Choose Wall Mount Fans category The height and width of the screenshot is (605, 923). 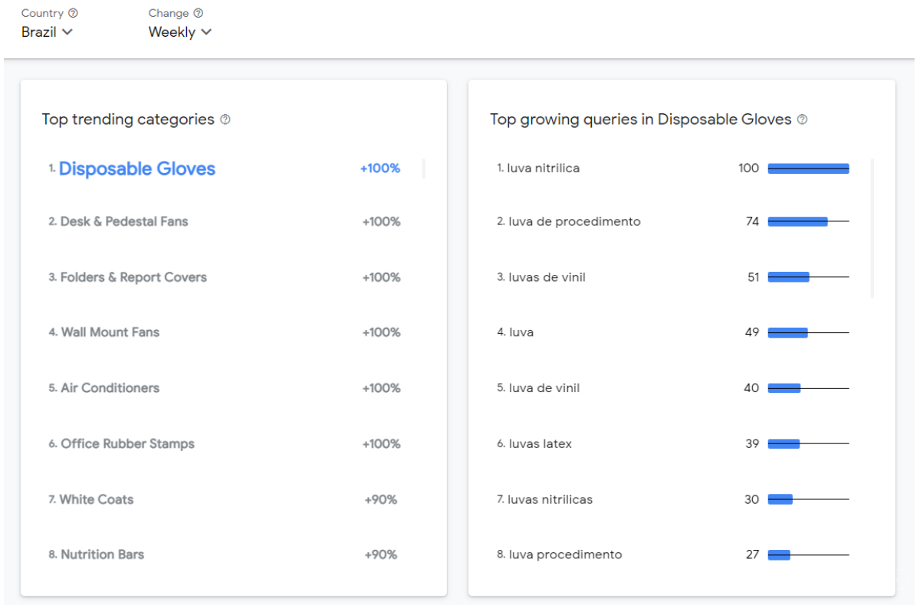[110, 332]
